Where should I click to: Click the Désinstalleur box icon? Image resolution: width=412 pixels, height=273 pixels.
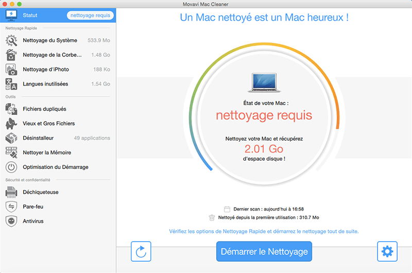(x=11, y=138)
